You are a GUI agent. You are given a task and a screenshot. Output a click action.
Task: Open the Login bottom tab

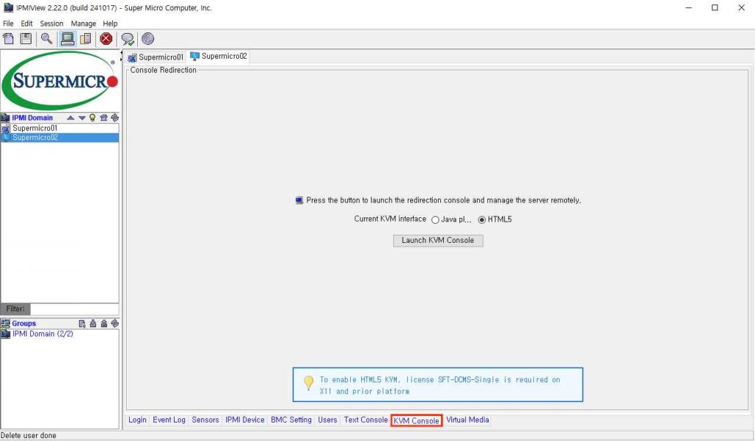[137, 420]
